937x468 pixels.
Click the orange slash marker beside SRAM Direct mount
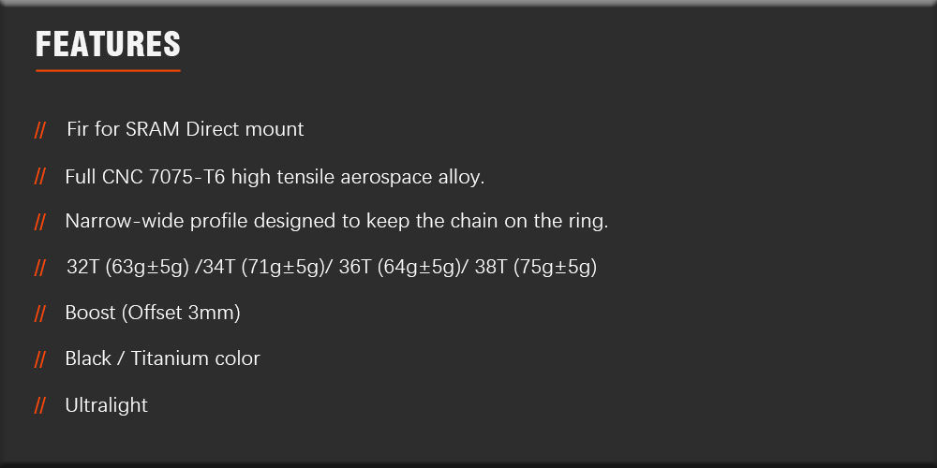coord(40,130)
